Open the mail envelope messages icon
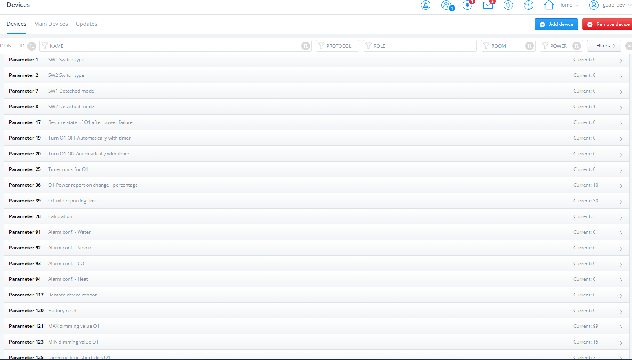This screenshot has width=632, height=360. coord(488,5)
